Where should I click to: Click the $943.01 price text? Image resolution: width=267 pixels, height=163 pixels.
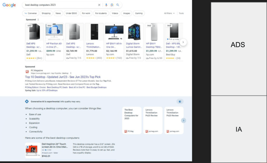(x=46, y=156)
